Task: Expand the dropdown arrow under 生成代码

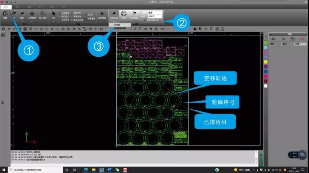Action: [114, 21]
